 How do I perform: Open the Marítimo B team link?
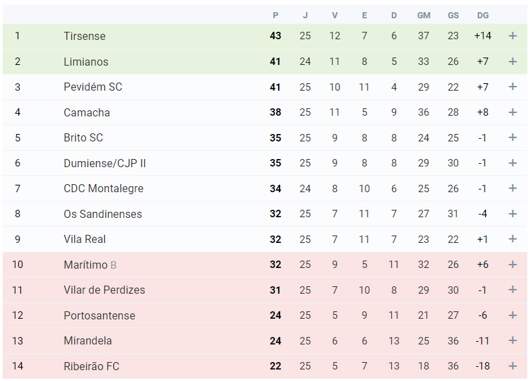pyautogui.click(x=90, y=265)
